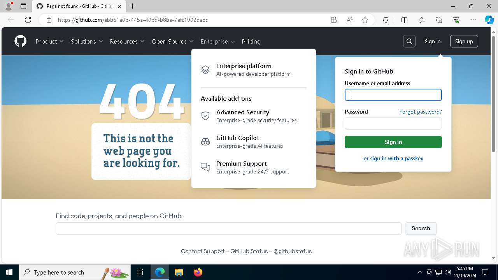498x280 pixels.
Task: Add this page to favorites star icon
Action: [x=365, y=20]
